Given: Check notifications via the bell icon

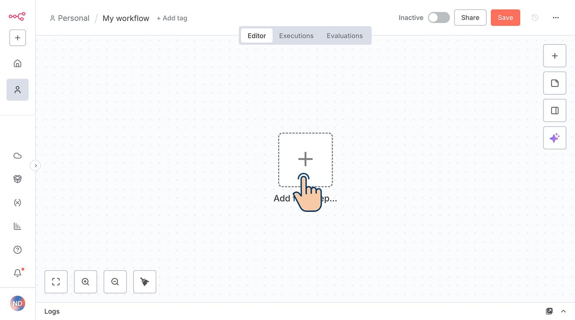Looking at the screenshot, I should [x=18, y=273].
